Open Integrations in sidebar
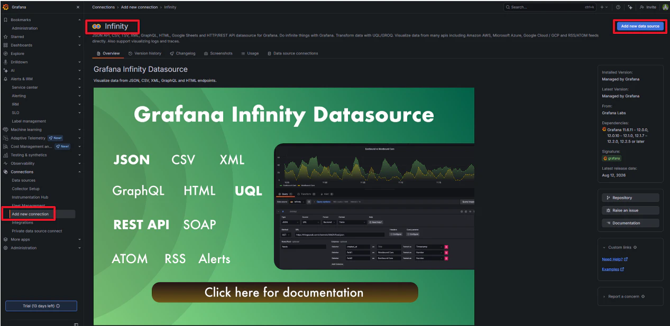 coord(23,222)
